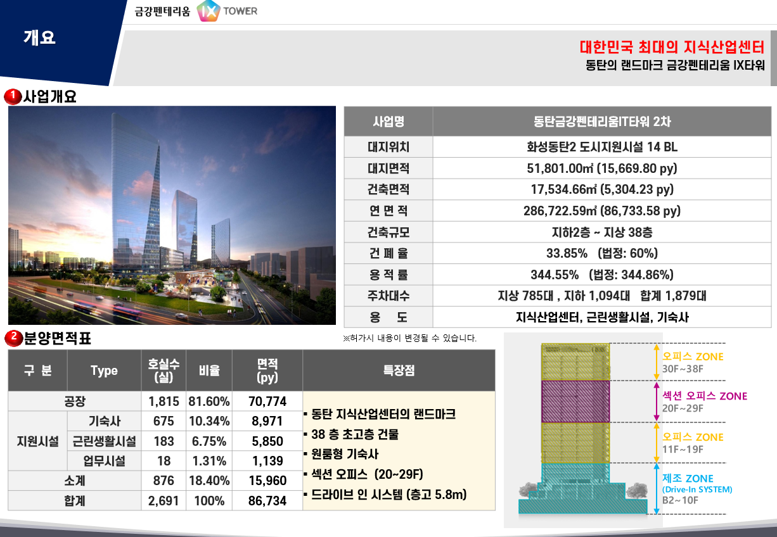Select the 286,722.59㎡ gross floor value
The height and width of the screenshot is (537, 777).
pyautogui.click(x=602, y=211)
